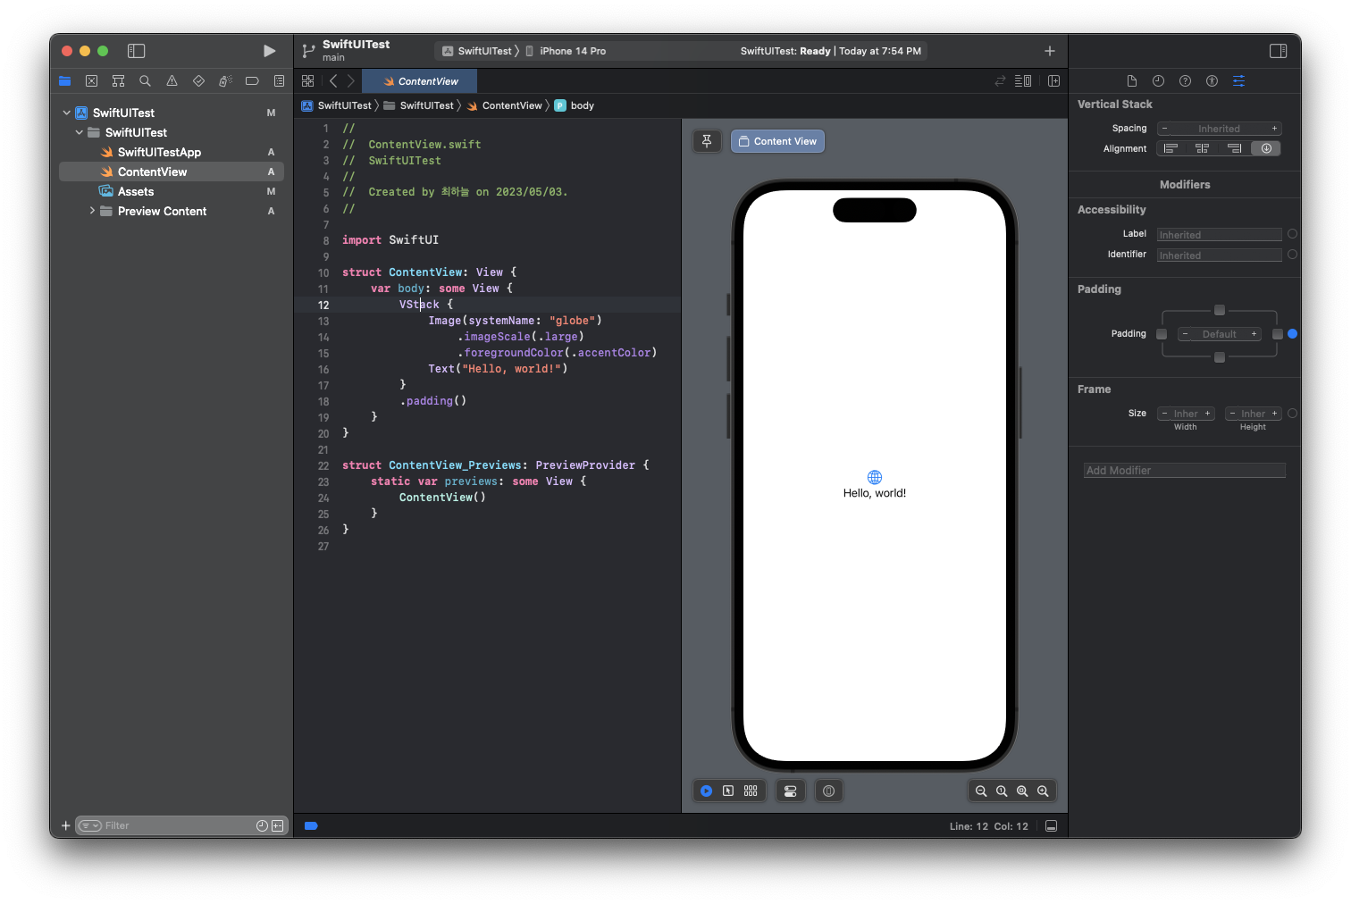Image resolution: width=1351 pixels, height=904 pixels.
Task: Open the Symbol navigator
Action: [118, 81]
